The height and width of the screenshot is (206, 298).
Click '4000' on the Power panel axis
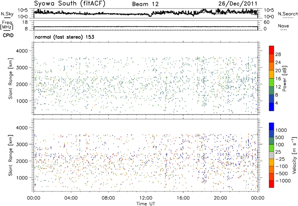coord(22,51)
